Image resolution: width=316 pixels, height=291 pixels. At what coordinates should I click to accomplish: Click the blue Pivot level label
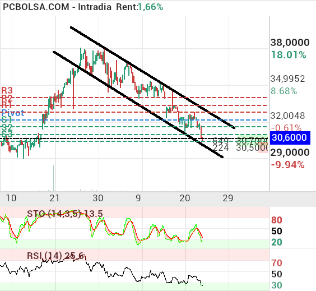(13, 113)
